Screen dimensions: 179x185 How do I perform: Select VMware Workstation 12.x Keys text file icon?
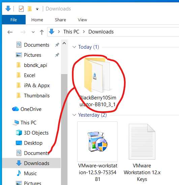click(x=142, y=142)
